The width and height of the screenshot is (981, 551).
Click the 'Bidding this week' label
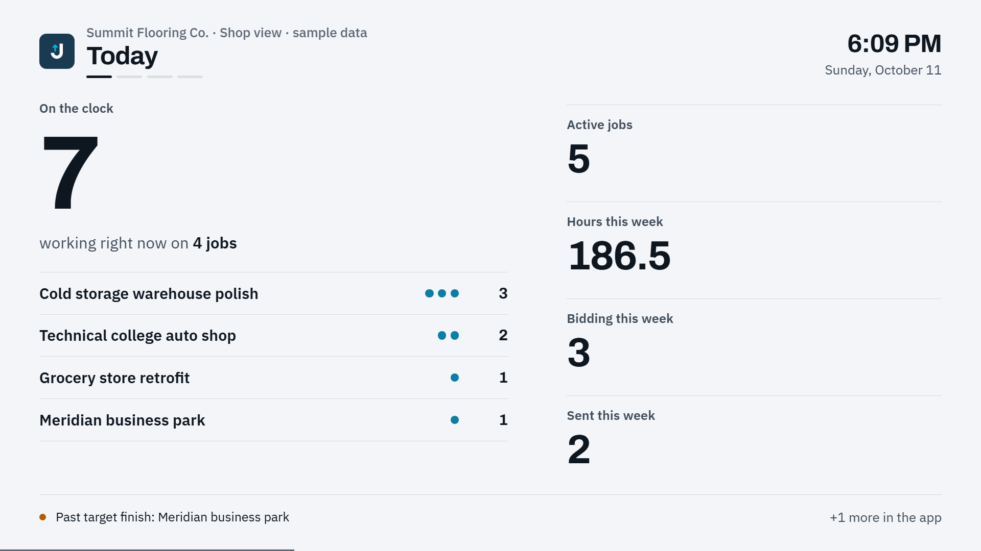point(620,319)
